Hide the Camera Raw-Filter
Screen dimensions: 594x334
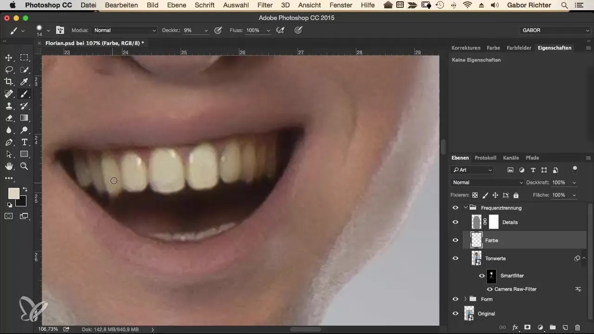[x=490, y=289]
